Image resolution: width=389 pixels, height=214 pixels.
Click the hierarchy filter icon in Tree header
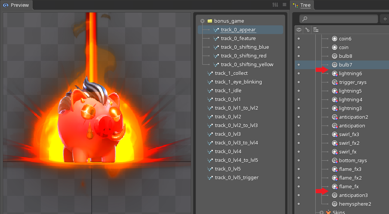(x=316, y=29)
